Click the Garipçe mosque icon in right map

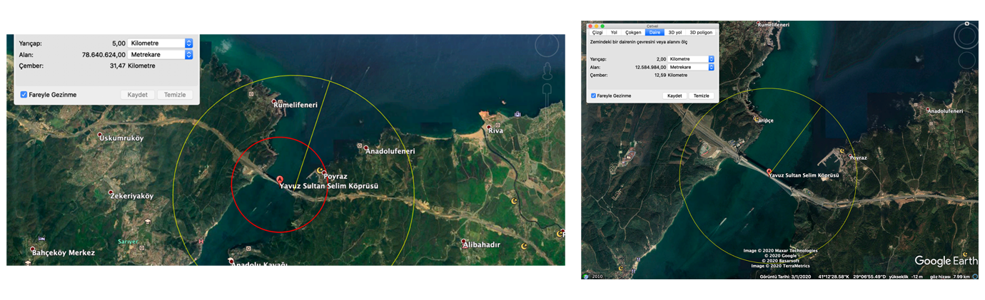point(757,118)
